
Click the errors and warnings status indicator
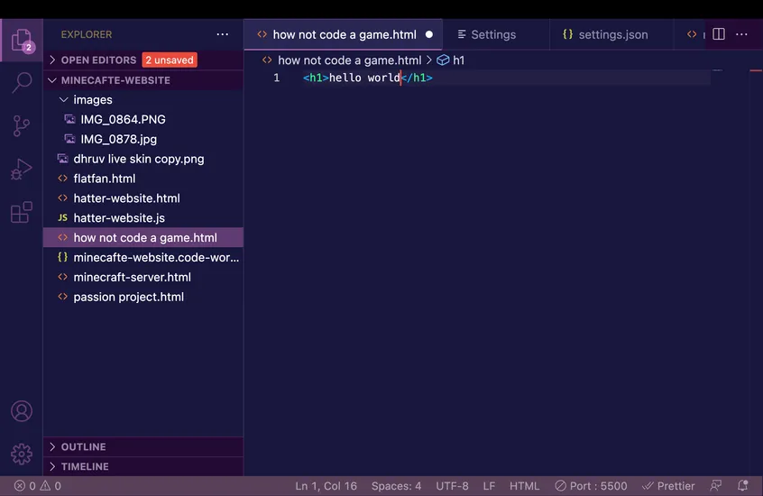click(37, 486)
